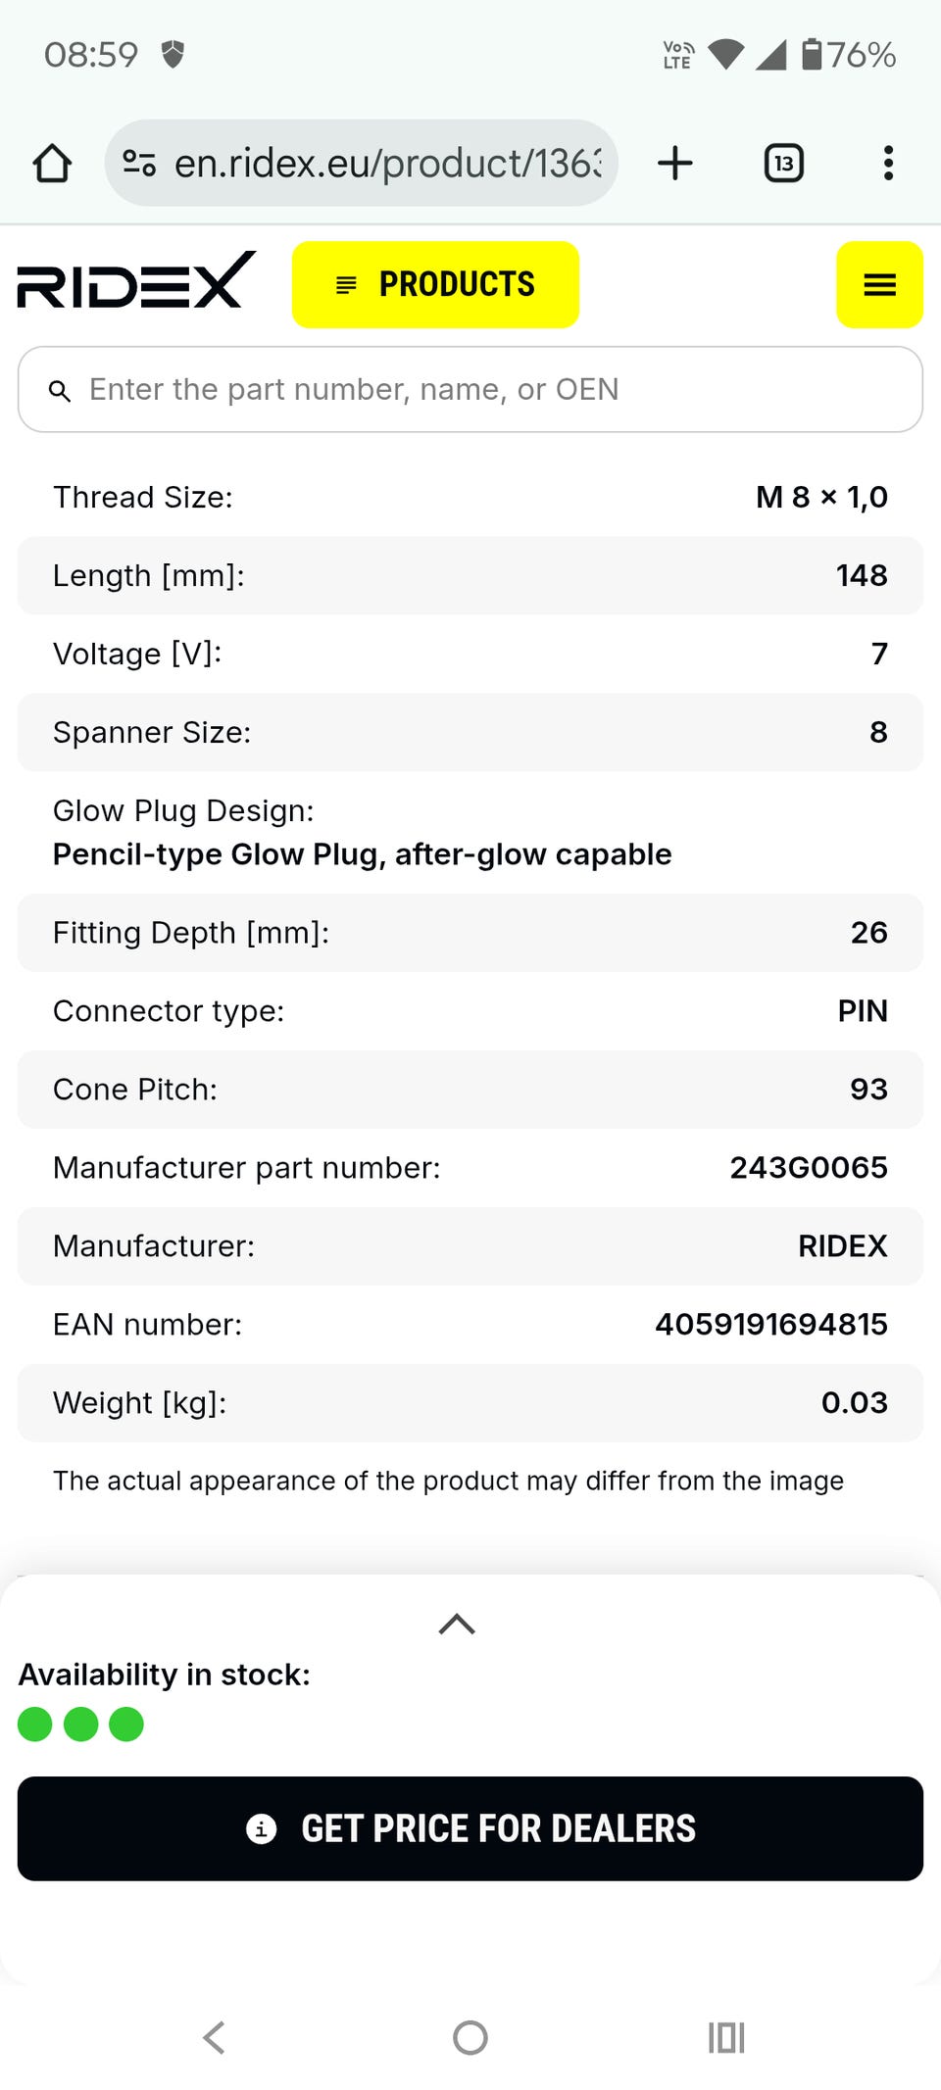Open the tab switcher showing 13 tabs

783,164
